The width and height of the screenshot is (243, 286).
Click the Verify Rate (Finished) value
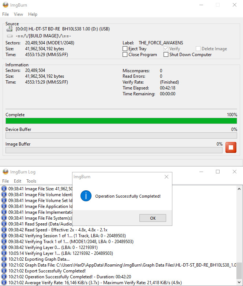[x=169, y=82]
